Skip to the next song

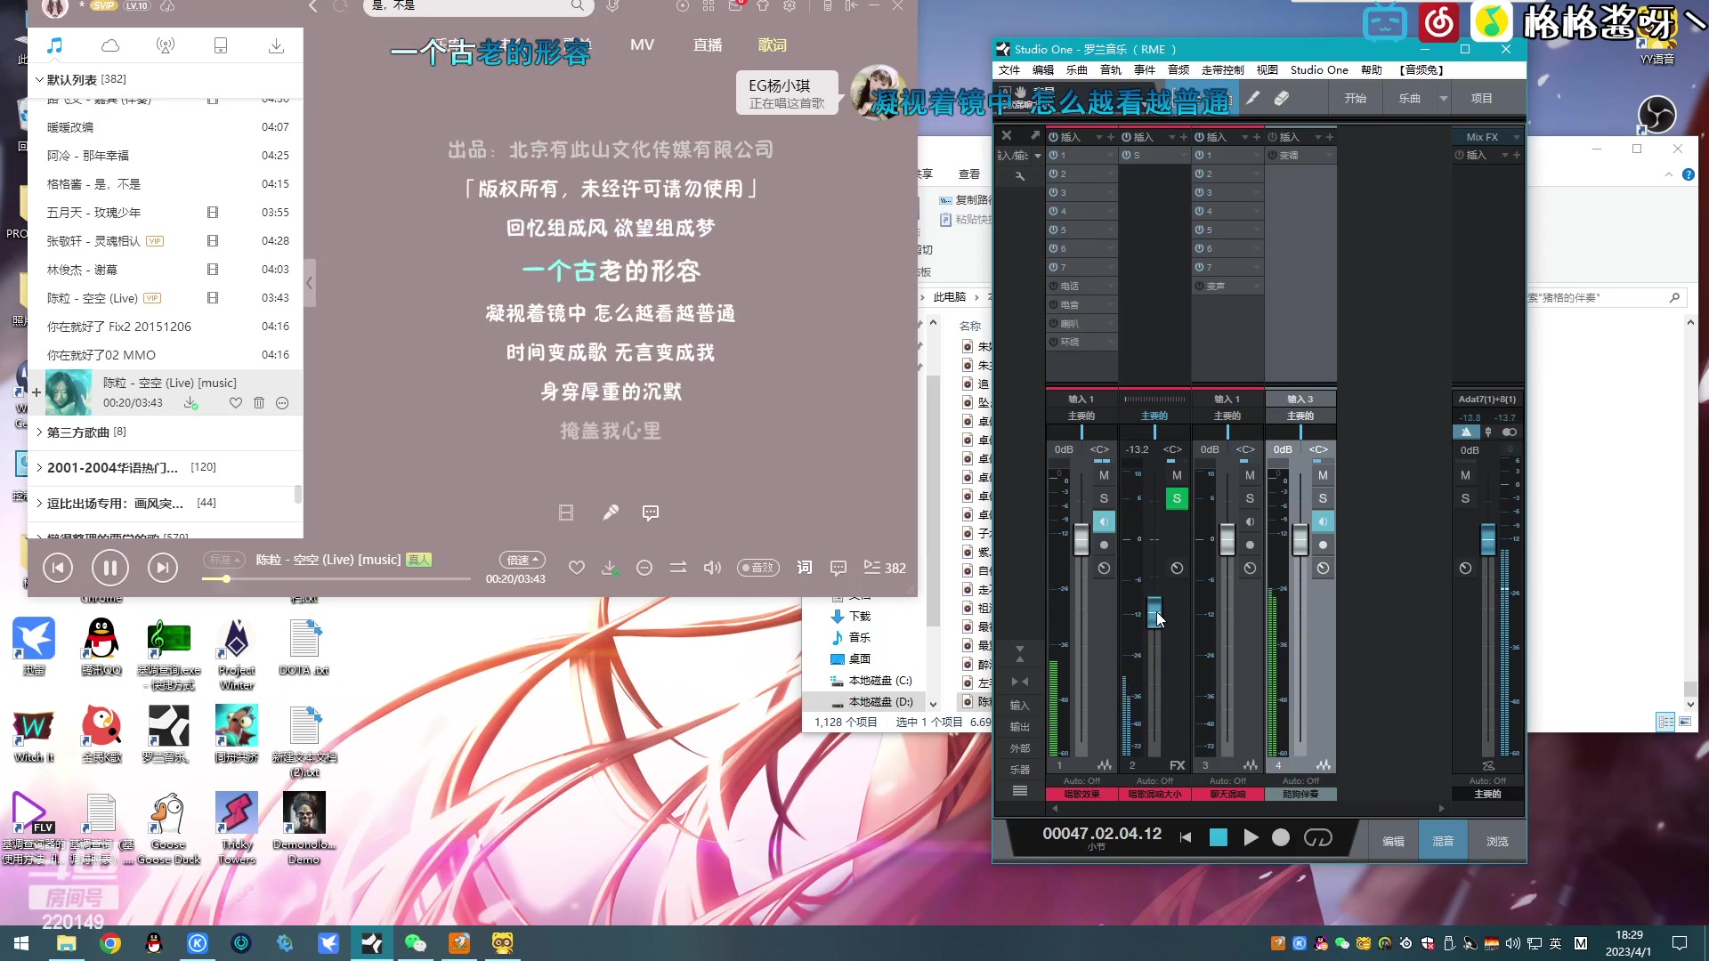[x=163, y=568]
